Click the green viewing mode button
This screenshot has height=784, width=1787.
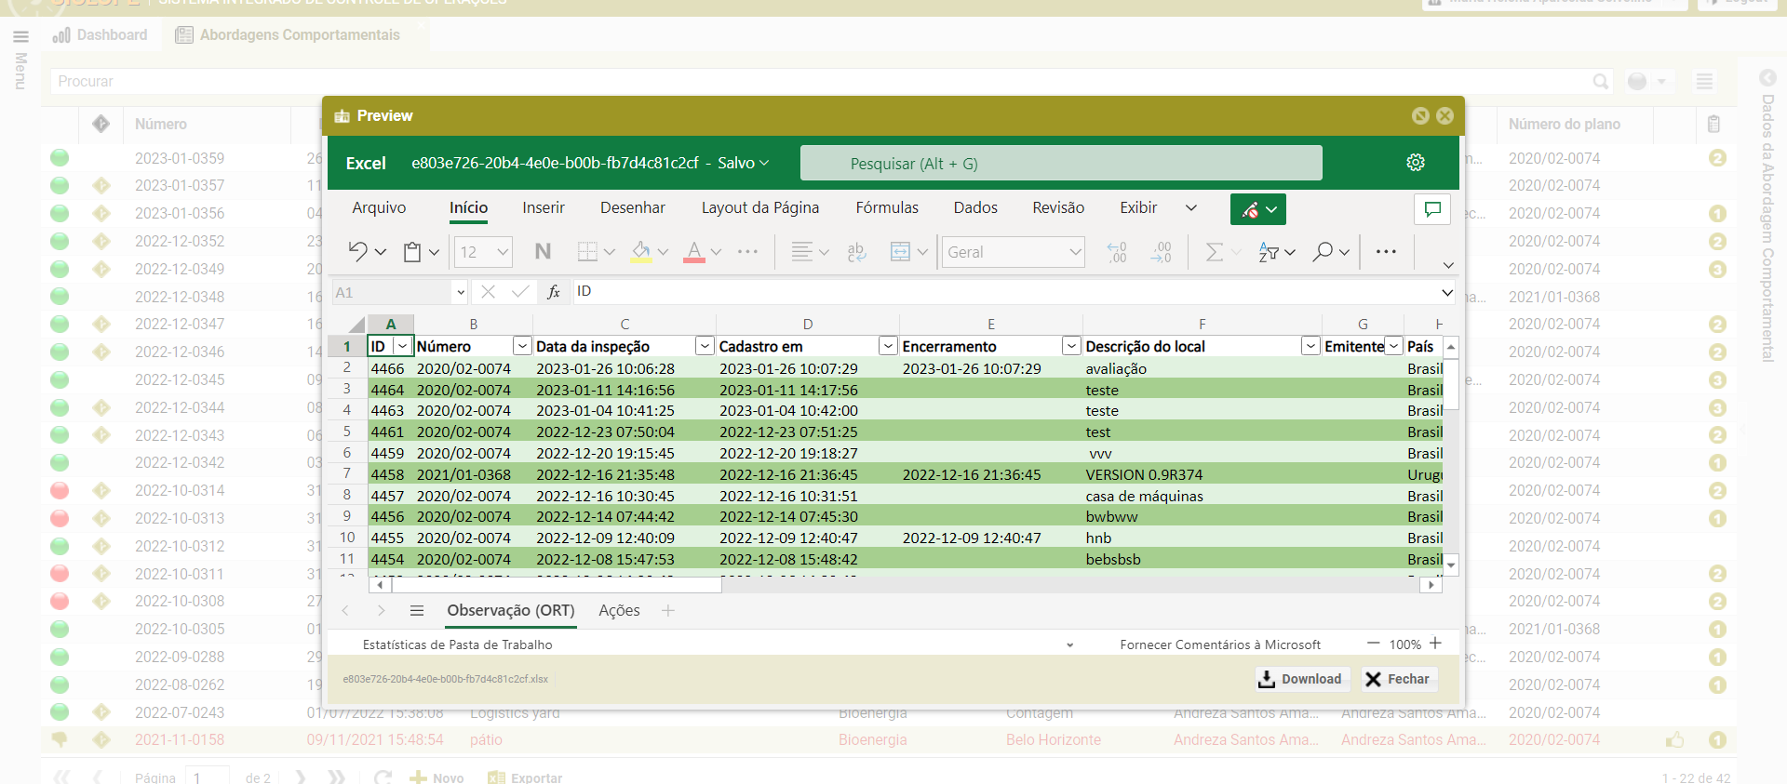[1258, 209]
